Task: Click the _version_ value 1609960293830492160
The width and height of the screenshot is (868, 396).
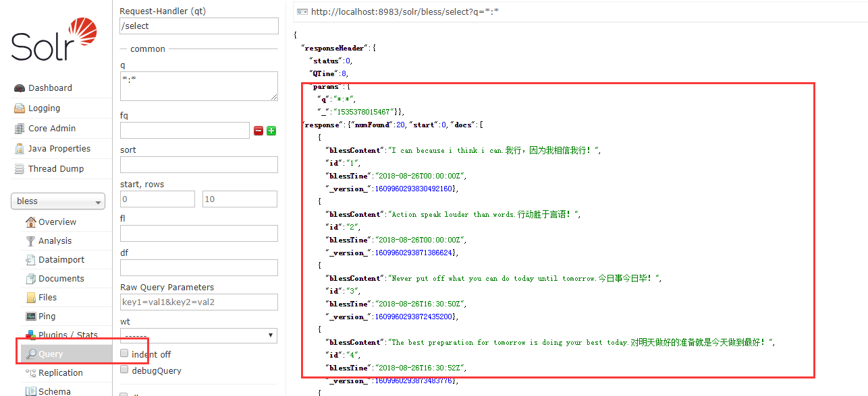Action: coord(413,189)
